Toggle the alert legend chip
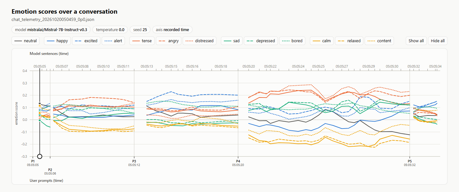 (x=113, y=41)
